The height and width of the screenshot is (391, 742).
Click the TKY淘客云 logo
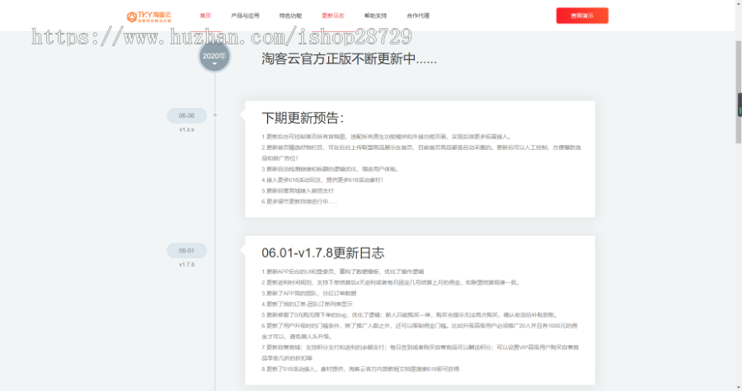tap(149, 16)
